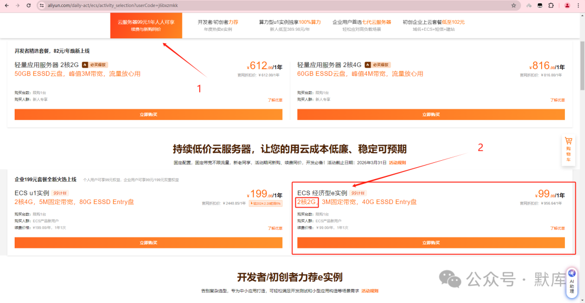Click the spec text 3M固定带宽，40G ESSD Entry盘
This screenshot has width=585, height=303.
tap(369, 202)
